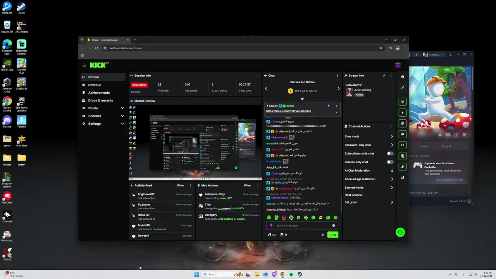Select Stream - Kick Dashboard browser tab
This screenshot has height=279, width=496.
click(108, 40)
